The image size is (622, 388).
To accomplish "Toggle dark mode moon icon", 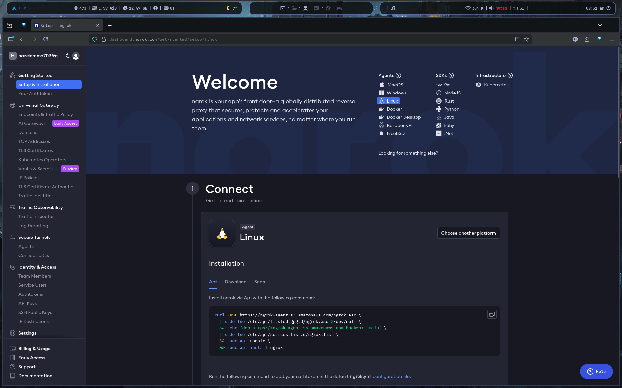I will [x=68, y=56].
